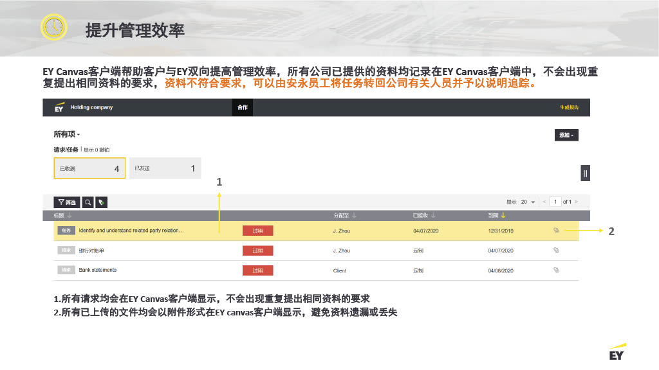Switch to the 合作 tab
The image size is (659, 370).
(243, 107)
